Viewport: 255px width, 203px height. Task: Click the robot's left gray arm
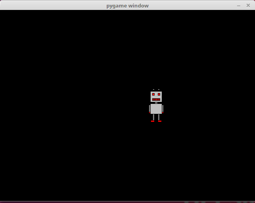click(150, 108)
